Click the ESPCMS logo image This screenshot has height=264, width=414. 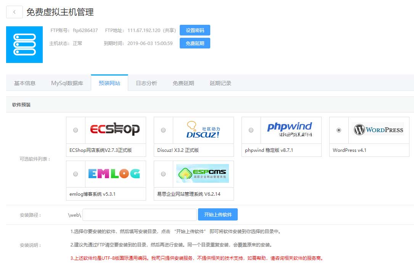203,174
